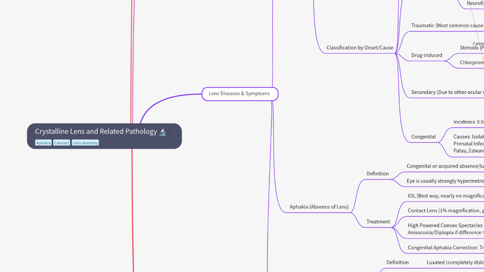Select the Congenital cataract branch
Image resolution: width=484 pixels, height=272 pixels.
[423, 137]
